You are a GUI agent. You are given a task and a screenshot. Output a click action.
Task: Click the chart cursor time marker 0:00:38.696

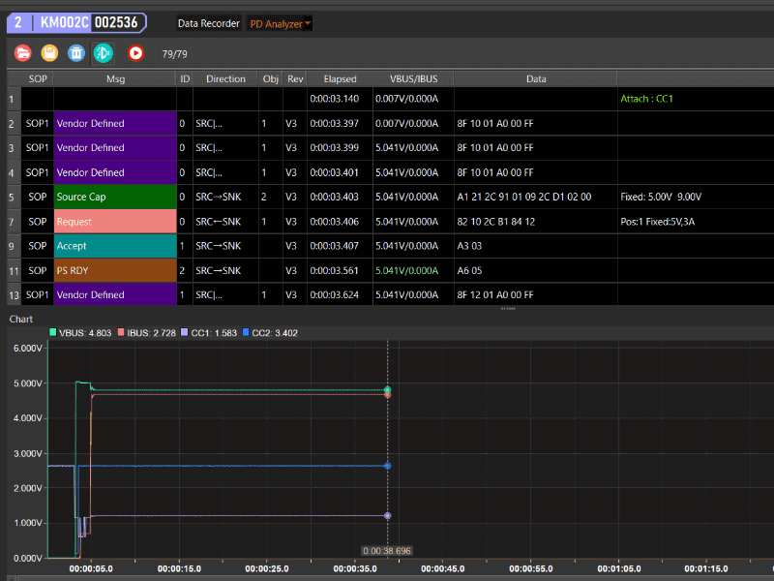(387, 550)
